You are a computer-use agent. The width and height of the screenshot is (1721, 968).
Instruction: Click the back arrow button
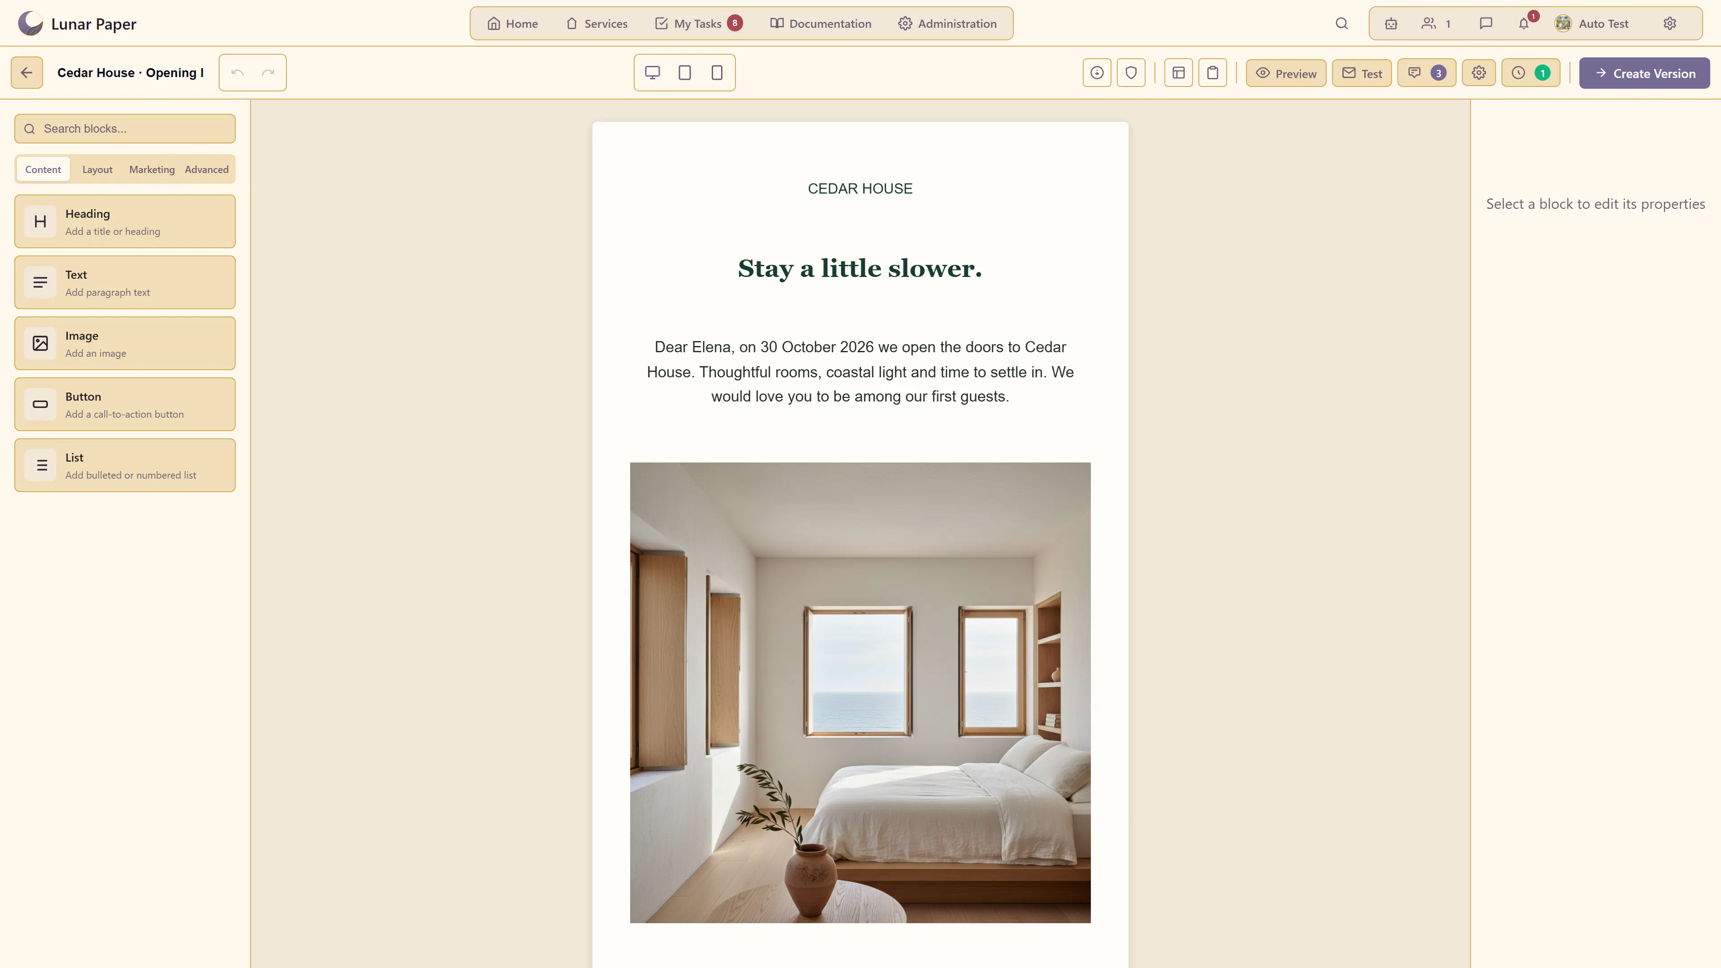27,73
